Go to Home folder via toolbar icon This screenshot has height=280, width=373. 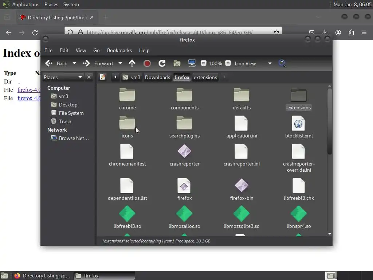(177, 63)
